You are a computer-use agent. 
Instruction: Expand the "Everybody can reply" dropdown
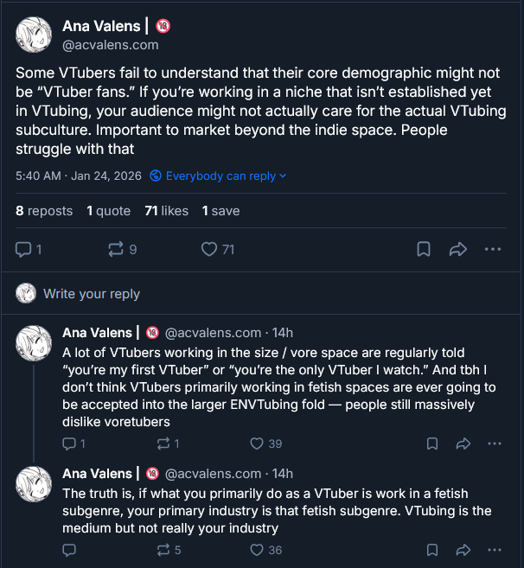(218, 176)
